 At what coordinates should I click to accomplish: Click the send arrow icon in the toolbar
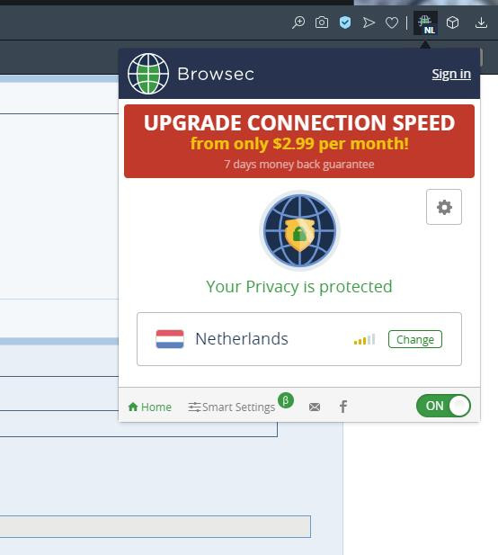click(x=369, y=22)
